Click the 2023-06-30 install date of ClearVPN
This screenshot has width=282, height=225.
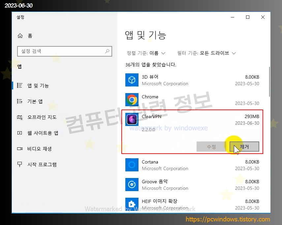tap(247, 123)
